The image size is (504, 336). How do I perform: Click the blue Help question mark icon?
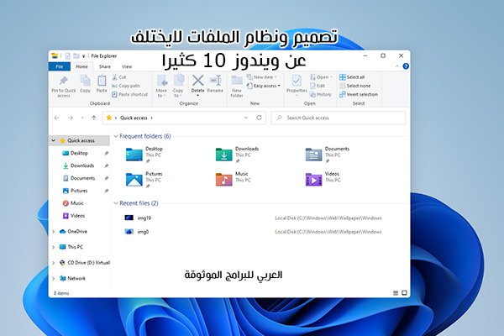click(406, 66)
